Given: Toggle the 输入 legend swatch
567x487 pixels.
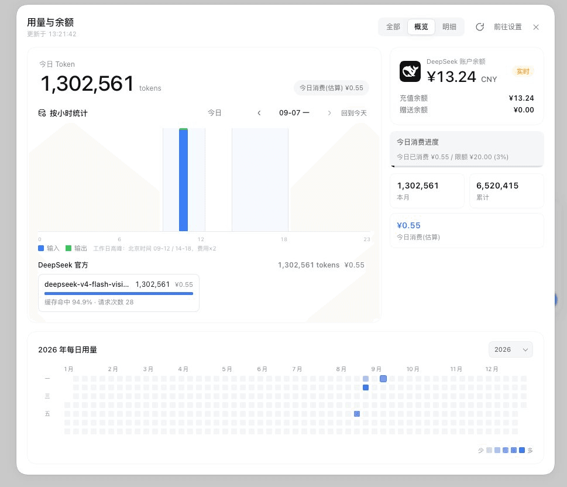Looking at the screenshot, I should coord(41,248).
